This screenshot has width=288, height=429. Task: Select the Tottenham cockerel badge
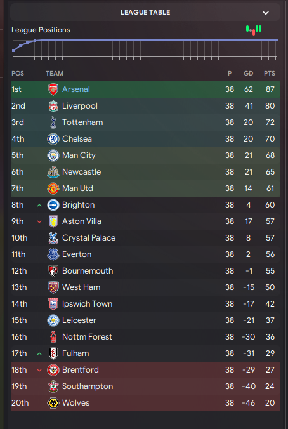(53, 122)
